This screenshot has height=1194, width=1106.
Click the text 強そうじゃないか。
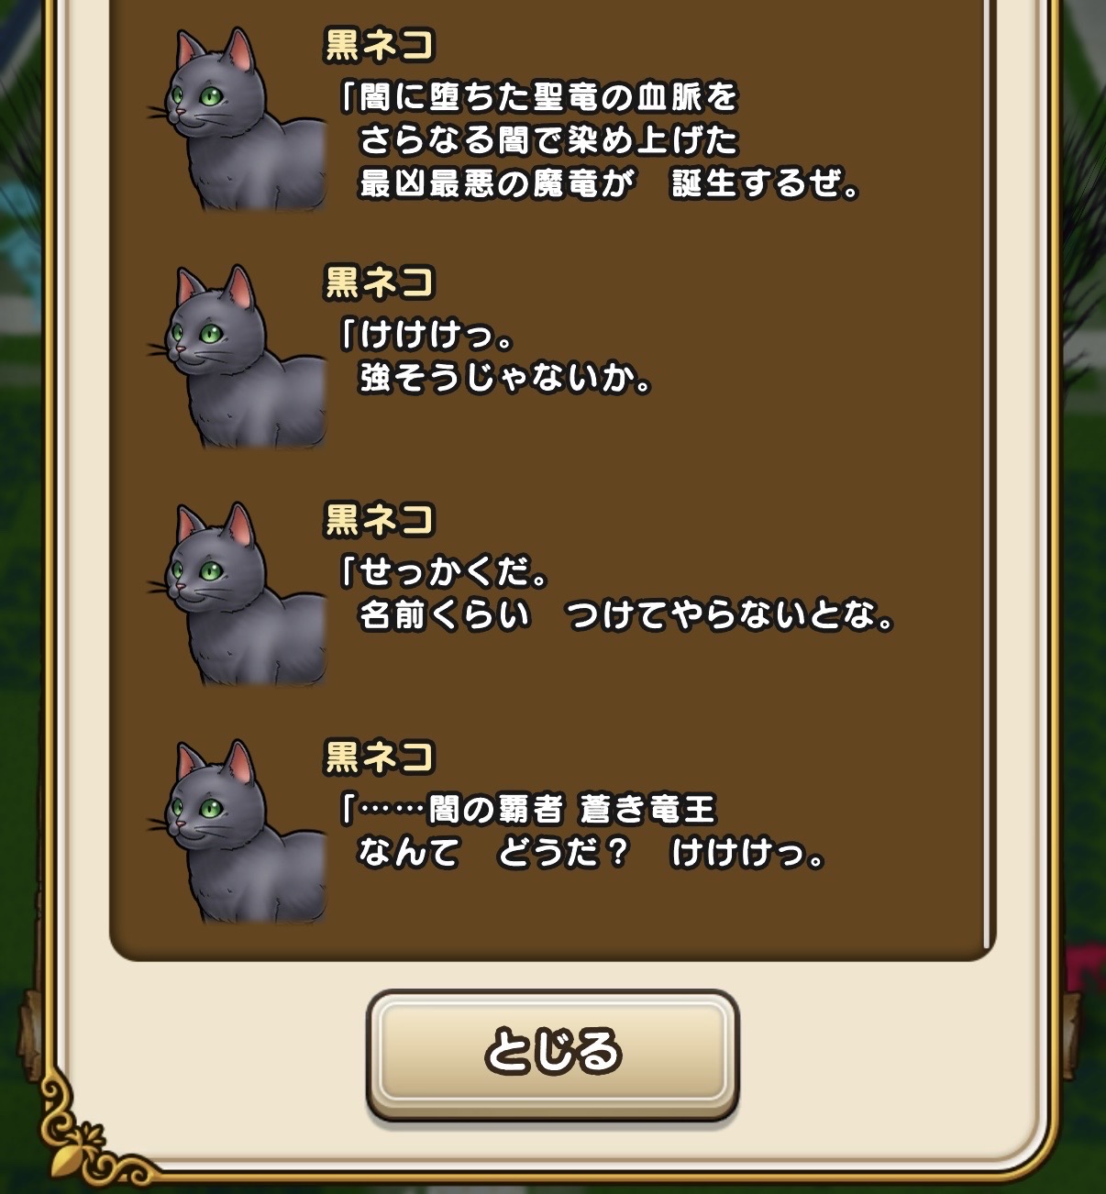point(505,378)
